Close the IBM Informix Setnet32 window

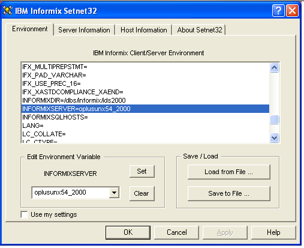point(292,11)
